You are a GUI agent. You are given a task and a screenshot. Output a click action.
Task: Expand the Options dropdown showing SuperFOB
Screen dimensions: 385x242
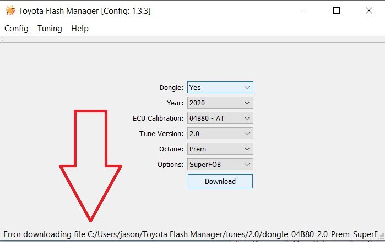[x=220, y=165]
